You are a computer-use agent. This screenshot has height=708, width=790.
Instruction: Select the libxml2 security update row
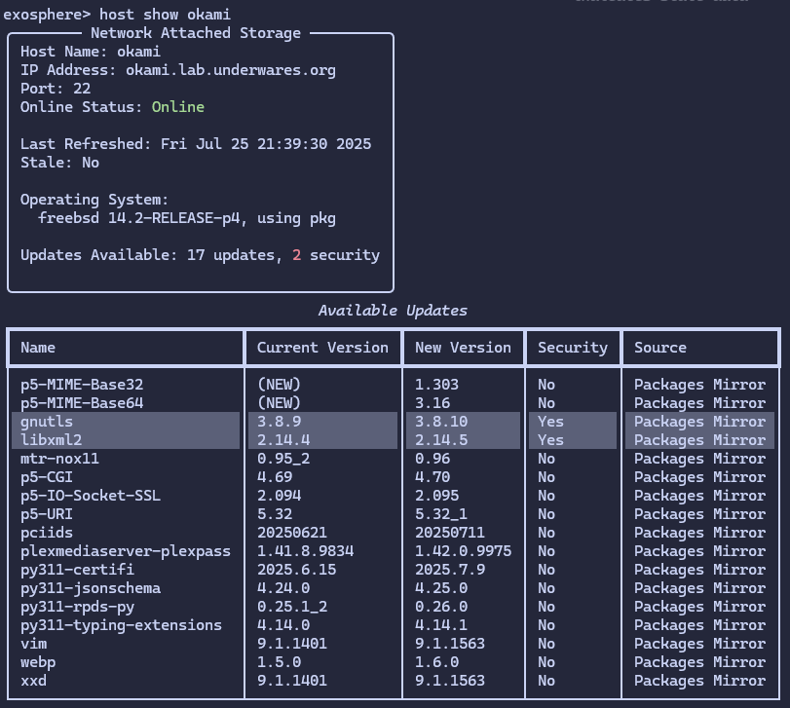[127, 439]
